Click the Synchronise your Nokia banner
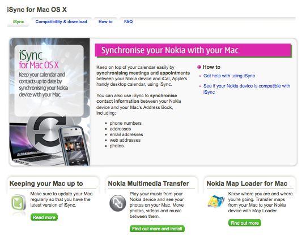 click(193, 50)
